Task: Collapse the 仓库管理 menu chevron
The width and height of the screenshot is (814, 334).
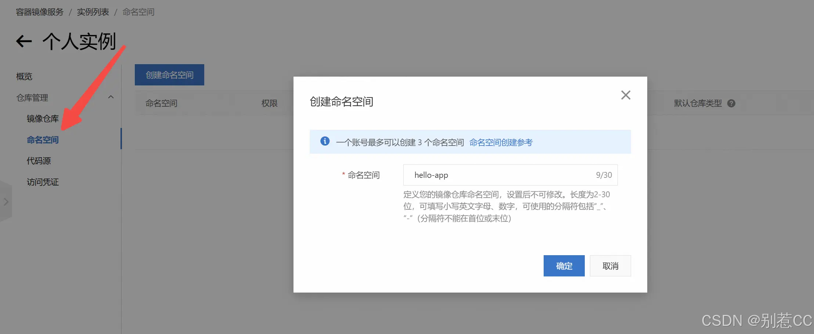Action: click(111, 97)
